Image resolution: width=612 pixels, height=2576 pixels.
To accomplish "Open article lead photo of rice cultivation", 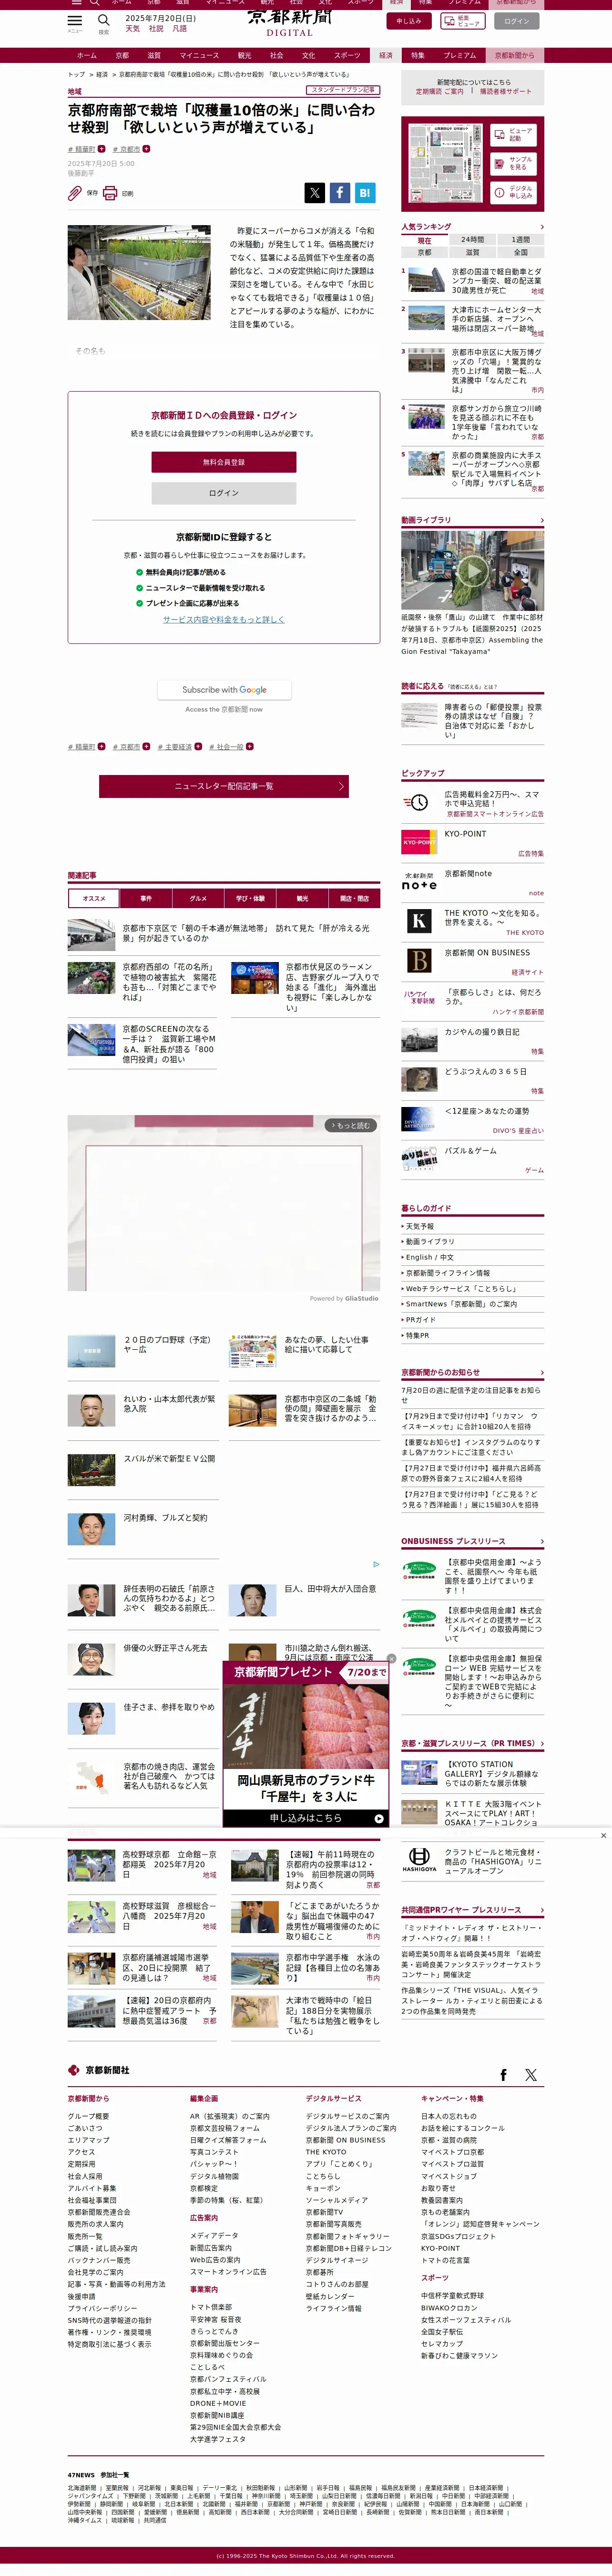I will 139,272.
